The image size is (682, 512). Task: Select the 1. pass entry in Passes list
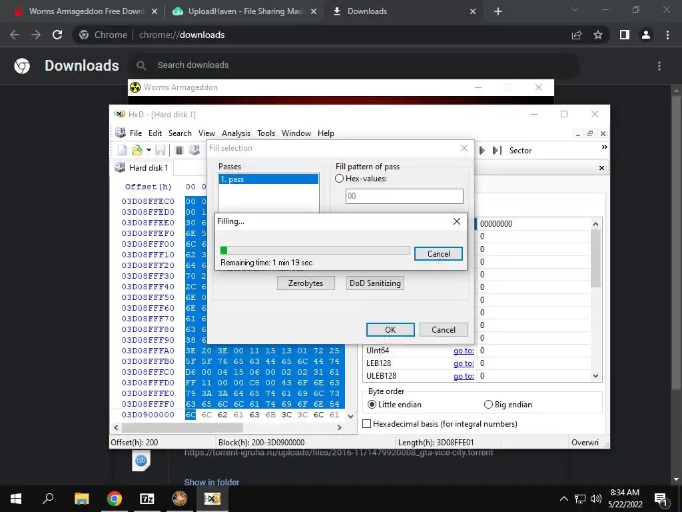tap(269, 179)
